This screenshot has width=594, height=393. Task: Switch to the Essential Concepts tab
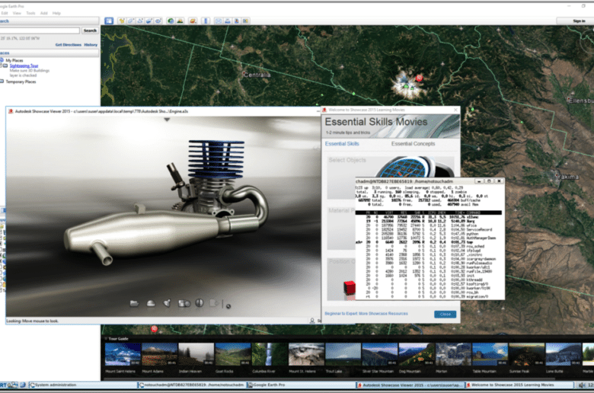point(413,144)
